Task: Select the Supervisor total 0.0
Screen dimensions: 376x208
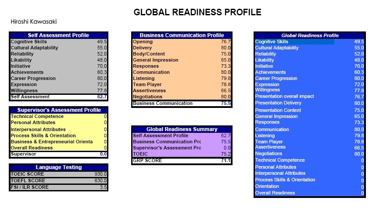Action: pos(104,154)
